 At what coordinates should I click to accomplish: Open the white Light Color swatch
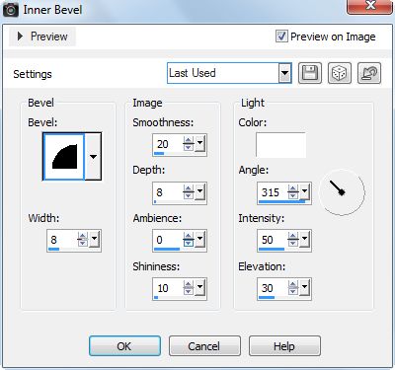[x=280, y=145]
